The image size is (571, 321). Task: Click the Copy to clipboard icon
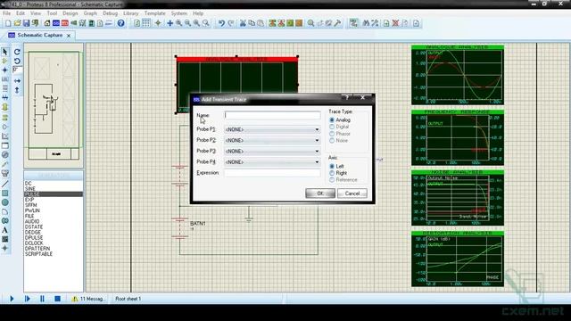tap(252, 23)
